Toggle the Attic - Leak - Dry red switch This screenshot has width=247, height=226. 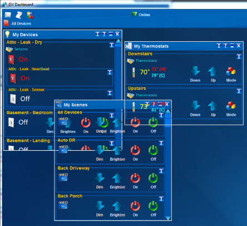[x=11, y=60]
